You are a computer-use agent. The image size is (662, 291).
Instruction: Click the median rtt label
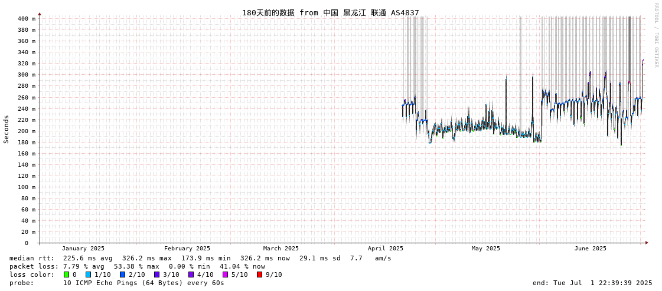coord(32,258)
